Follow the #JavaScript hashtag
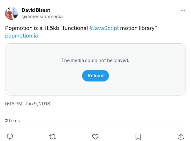This screenshot has height=141, width=191. point(104,28)
